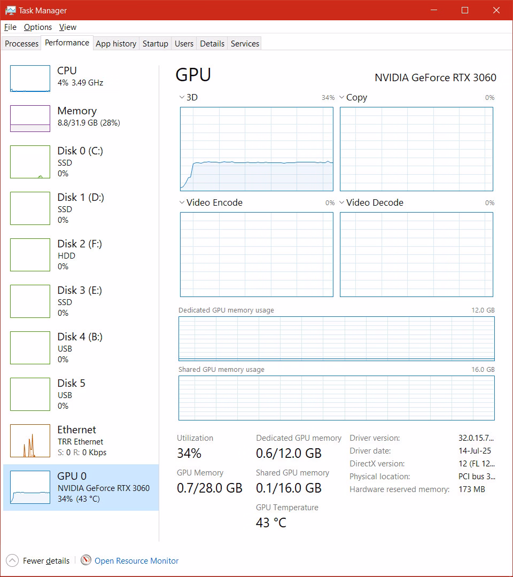Select the Memory usage mini graph

[30, 119]
